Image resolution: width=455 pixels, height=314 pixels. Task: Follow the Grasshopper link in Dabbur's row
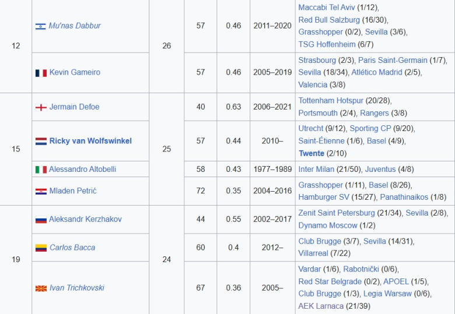tap(320, 32)
